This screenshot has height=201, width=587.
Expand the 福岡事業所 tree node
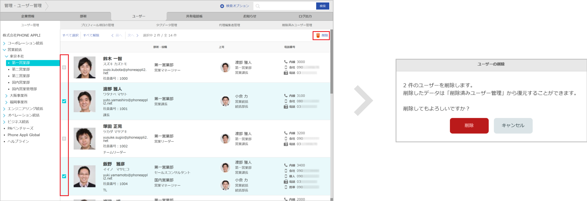tap(6, 102)
